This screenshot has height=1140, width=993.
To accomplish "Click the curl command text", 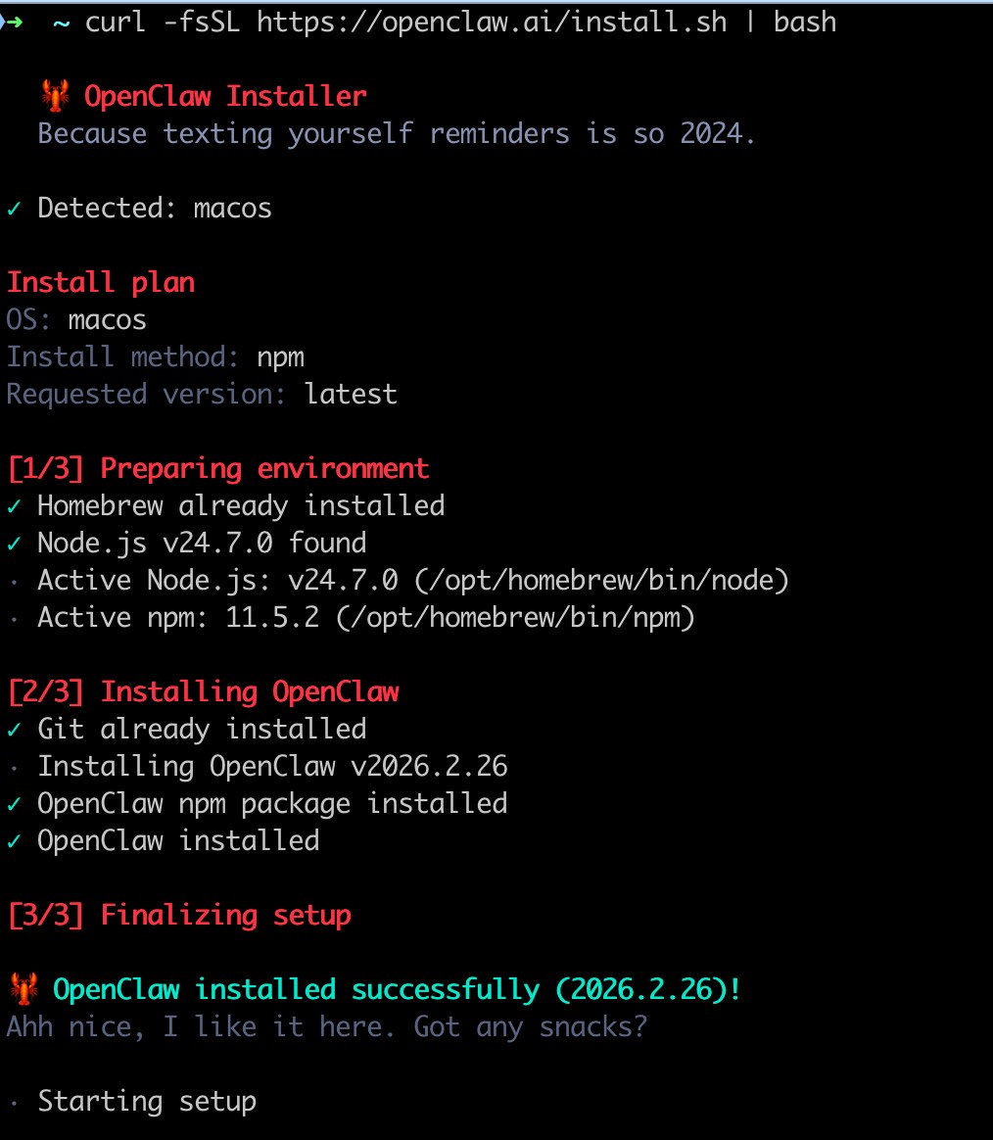I will [x=109, y=23].
